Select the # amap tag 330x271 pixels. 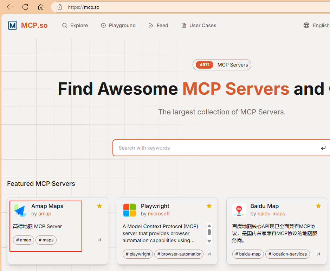coord(24,240)
